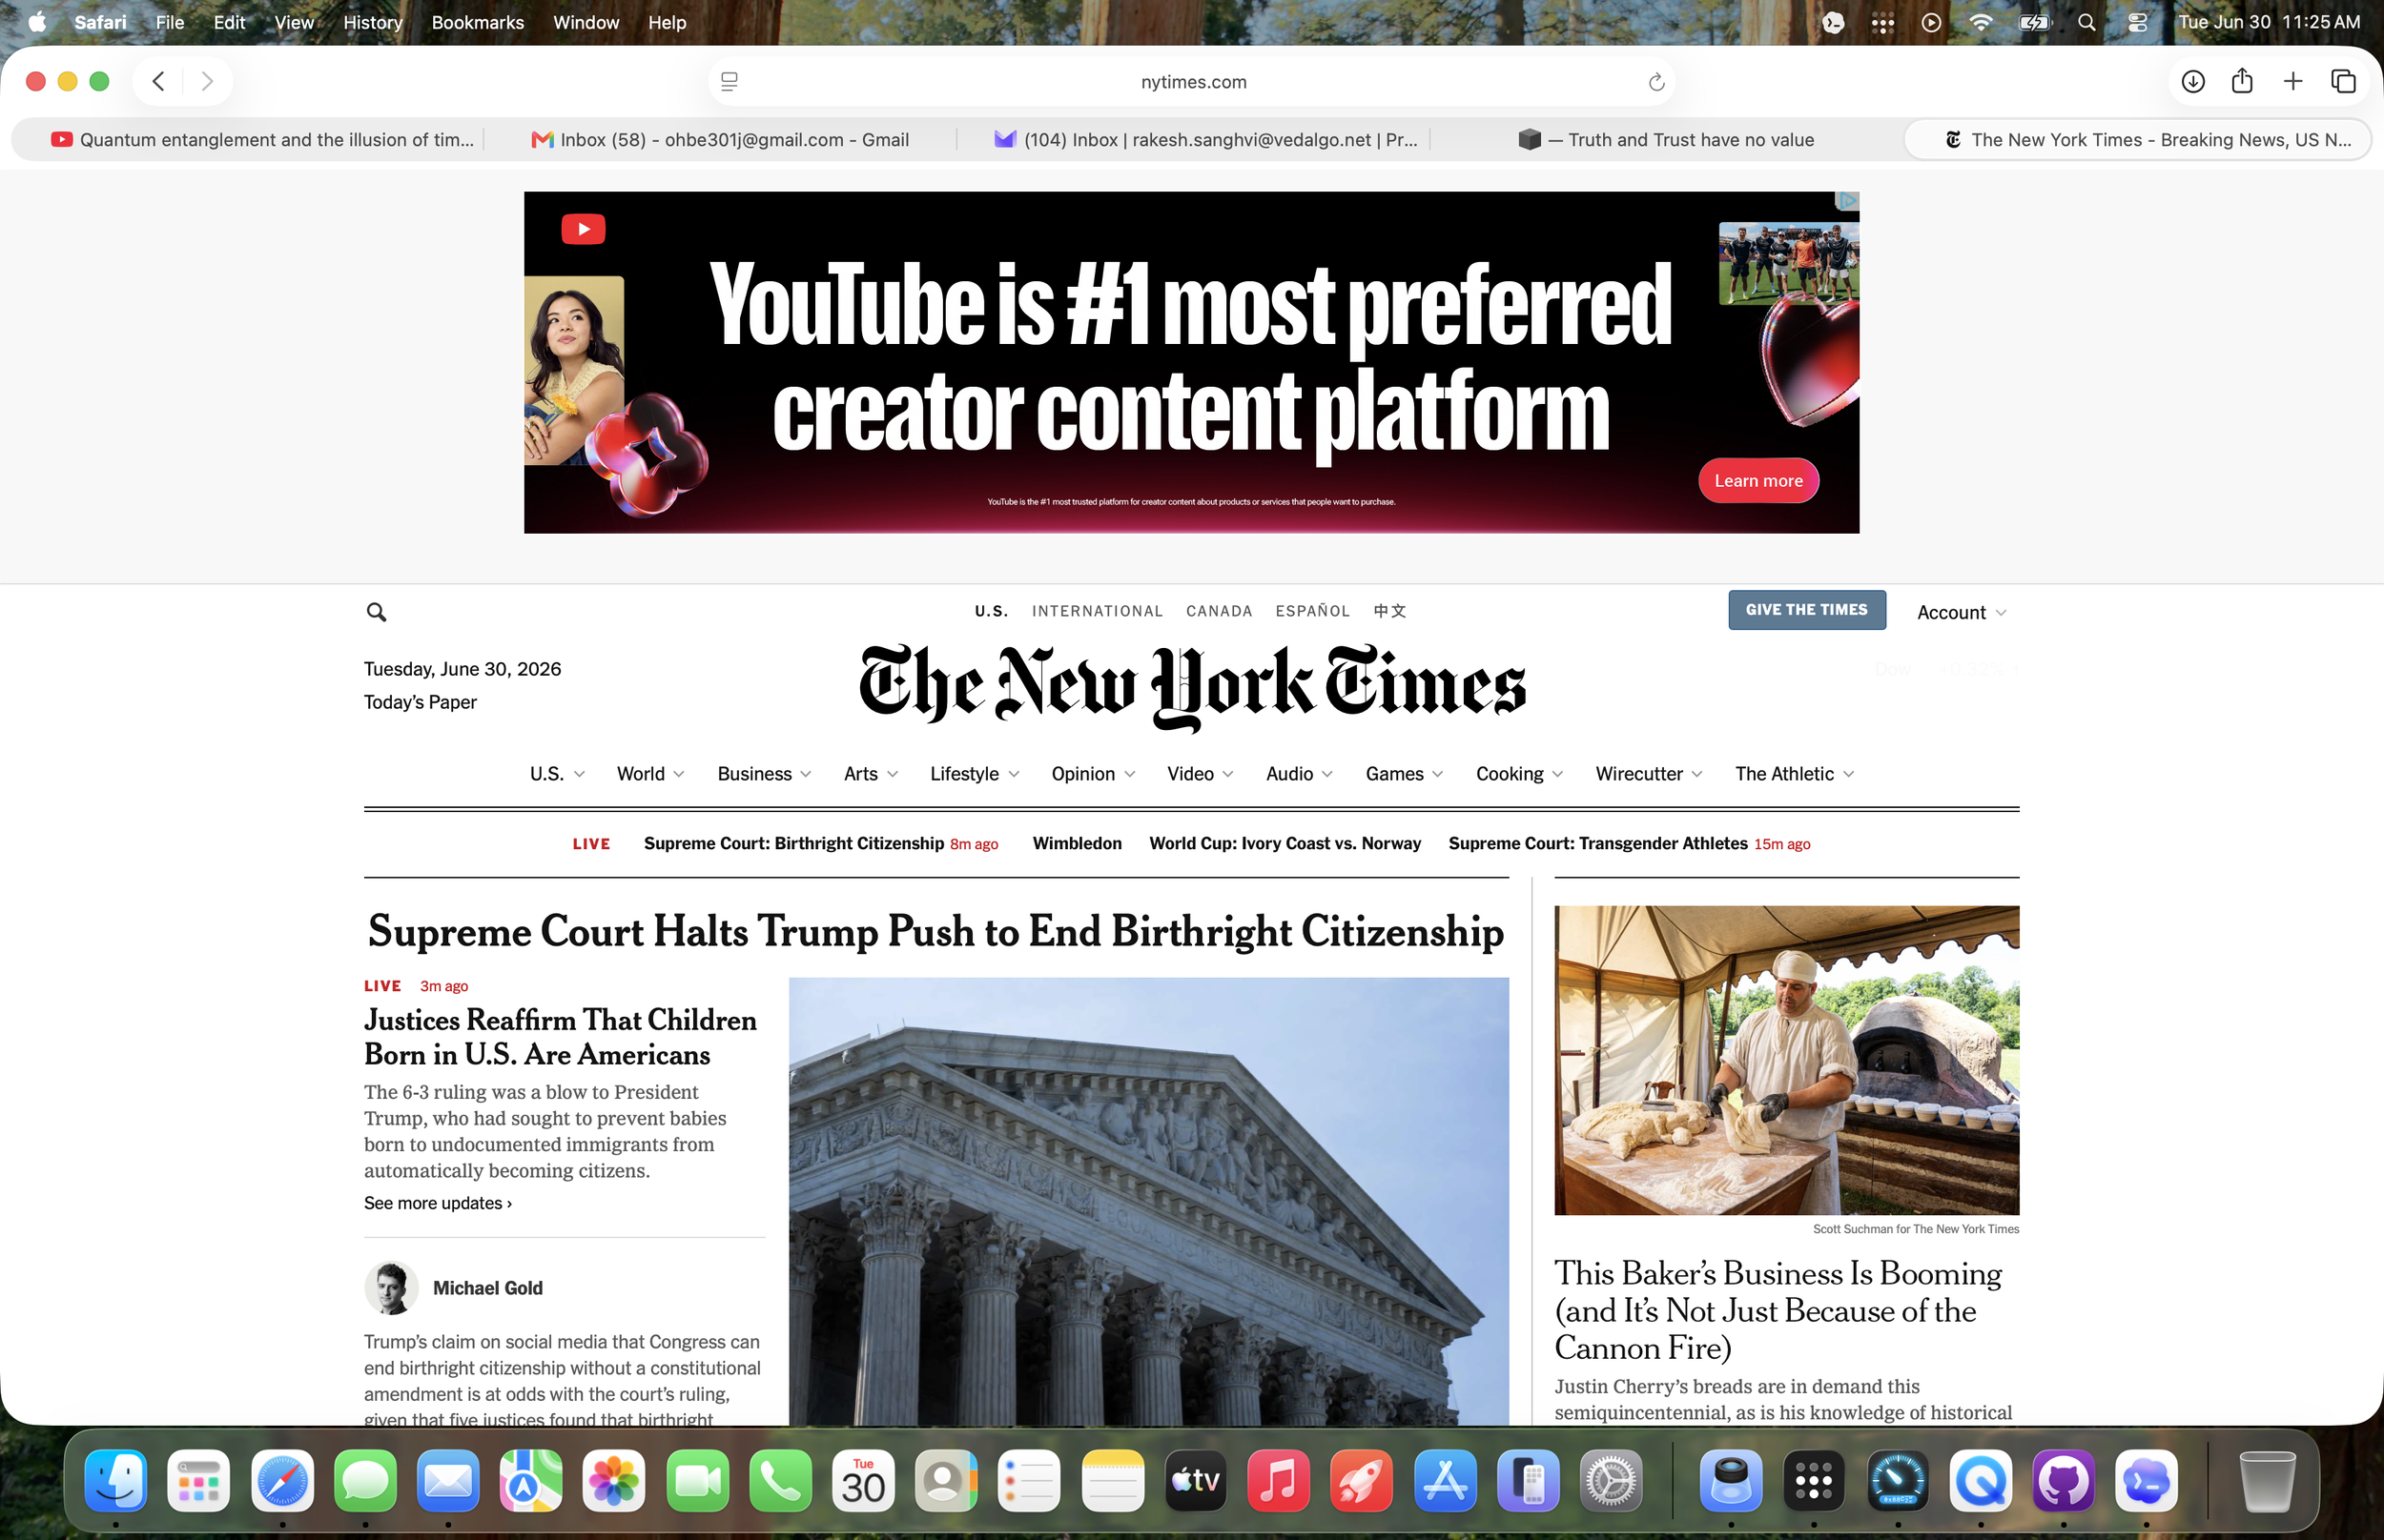Expand the U.S. section menu in navigation
Image resolution: width=2384 pixels, height=1540 pixels.
coord(557,774)
